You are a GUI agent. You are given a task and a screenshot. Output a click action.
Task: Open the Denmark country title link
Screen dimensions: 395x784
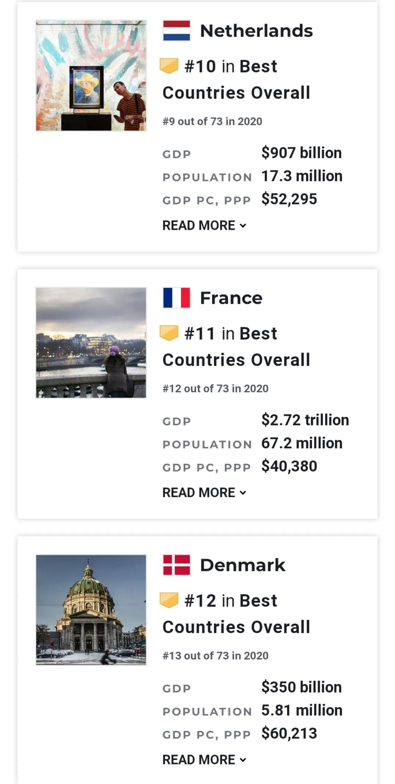(242, 565)
